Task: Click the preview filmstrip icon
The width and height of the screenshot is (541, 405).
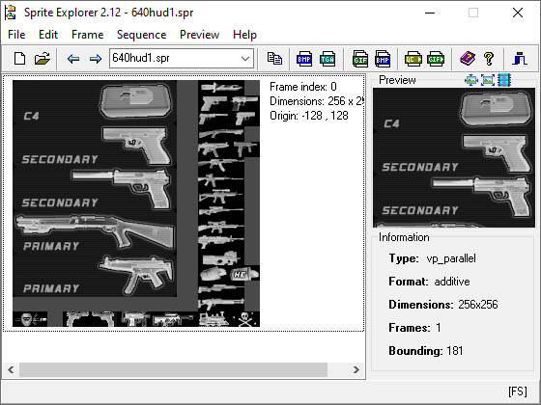Action: tap(504, 80)
